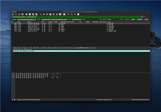Image resolution: width=161 pixels, height=112 pixels.
Task: Go back with the green left arrow
Action: [44, 14]
